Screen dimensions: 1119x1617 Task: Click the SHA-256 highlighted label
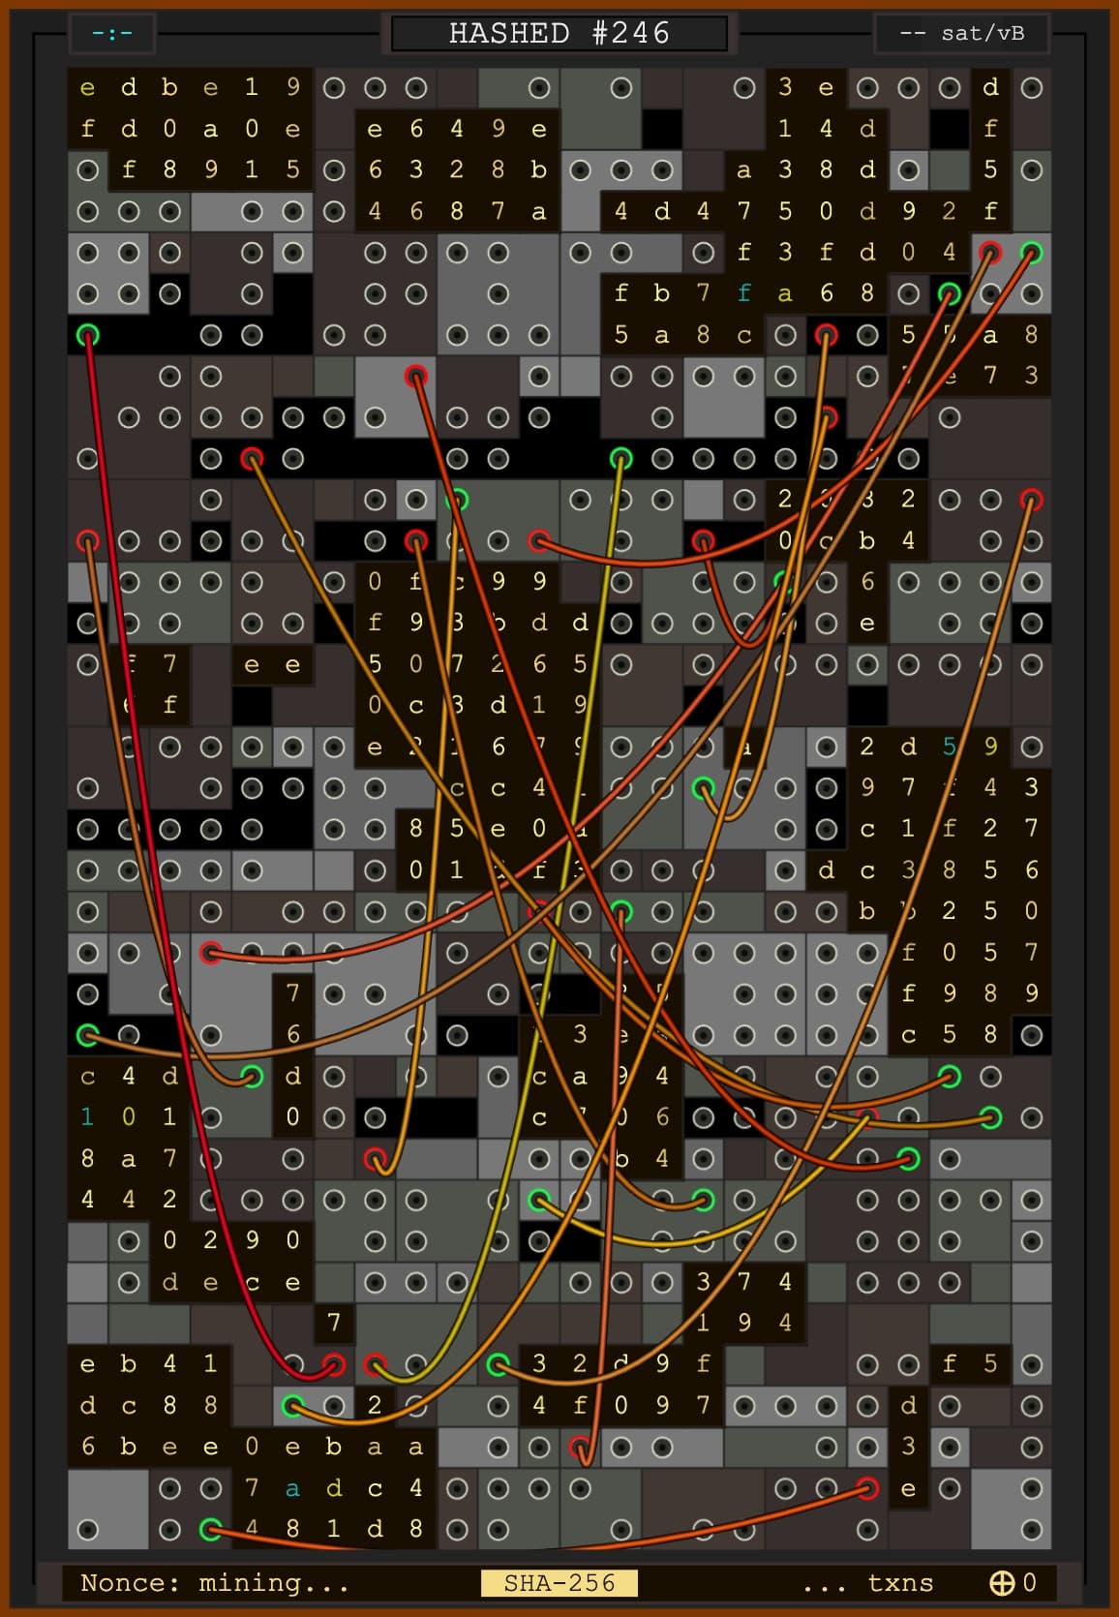pyautogui.click(x=559, y=1583)
